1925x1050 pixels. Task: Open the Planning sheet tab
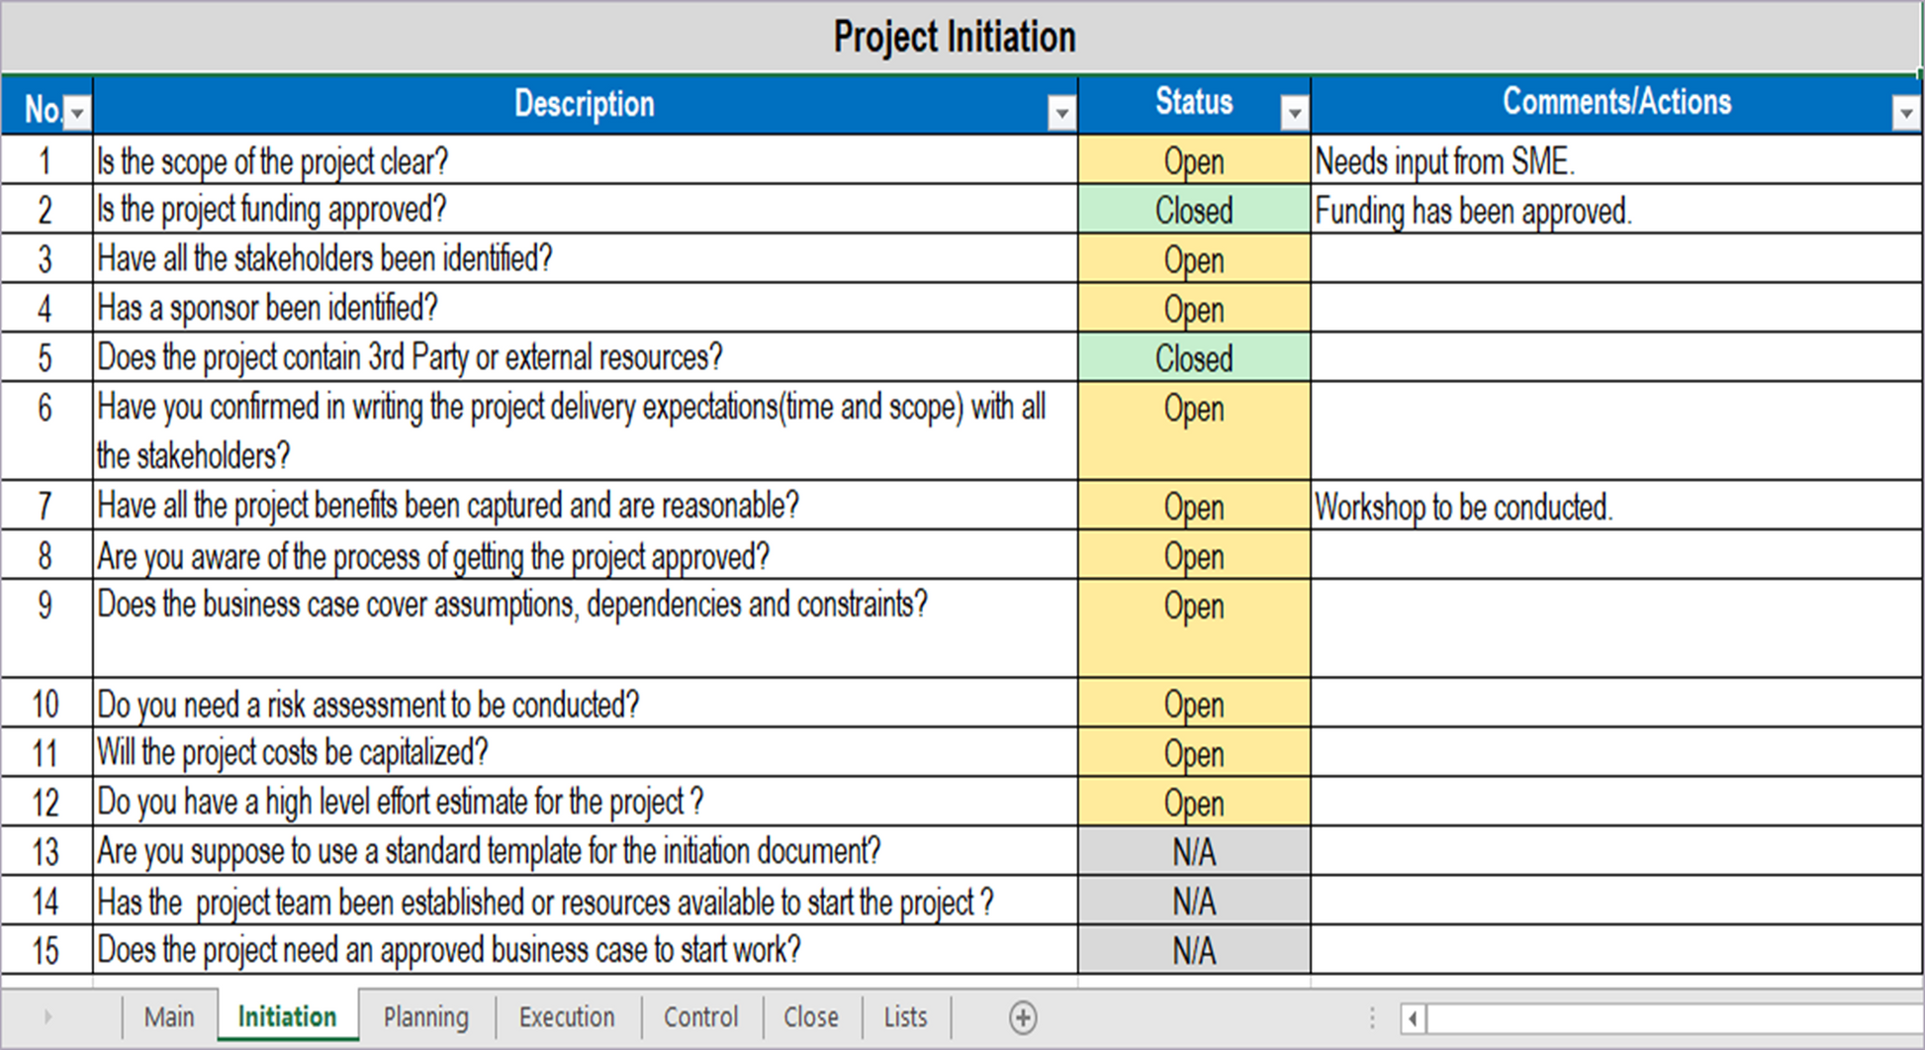click(425, 1017)
